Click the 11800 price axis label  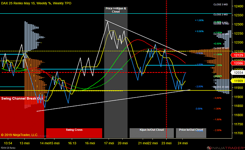pos(239,115)
